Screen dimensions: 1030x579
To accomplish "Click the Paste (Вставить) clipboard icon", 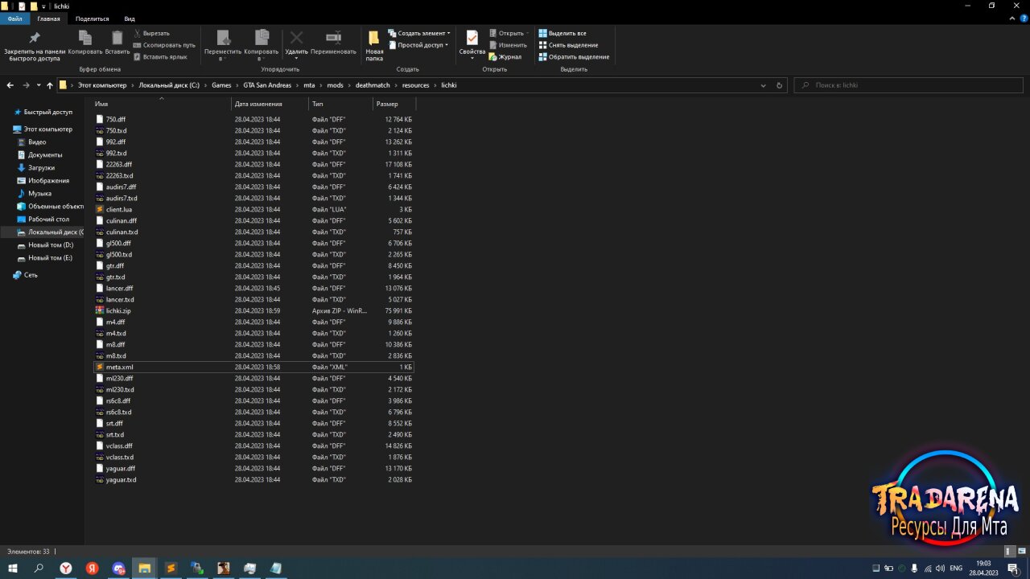I will (117, 43).
